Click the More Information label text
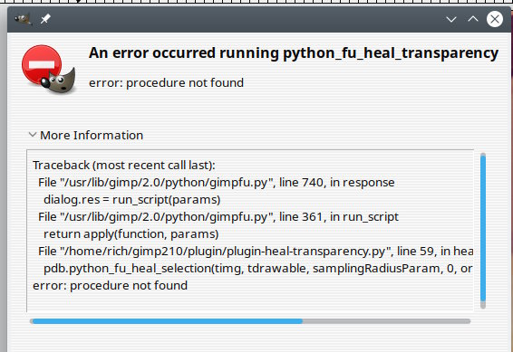This screenshot has height=352, width=513. [x=92, y=135]
